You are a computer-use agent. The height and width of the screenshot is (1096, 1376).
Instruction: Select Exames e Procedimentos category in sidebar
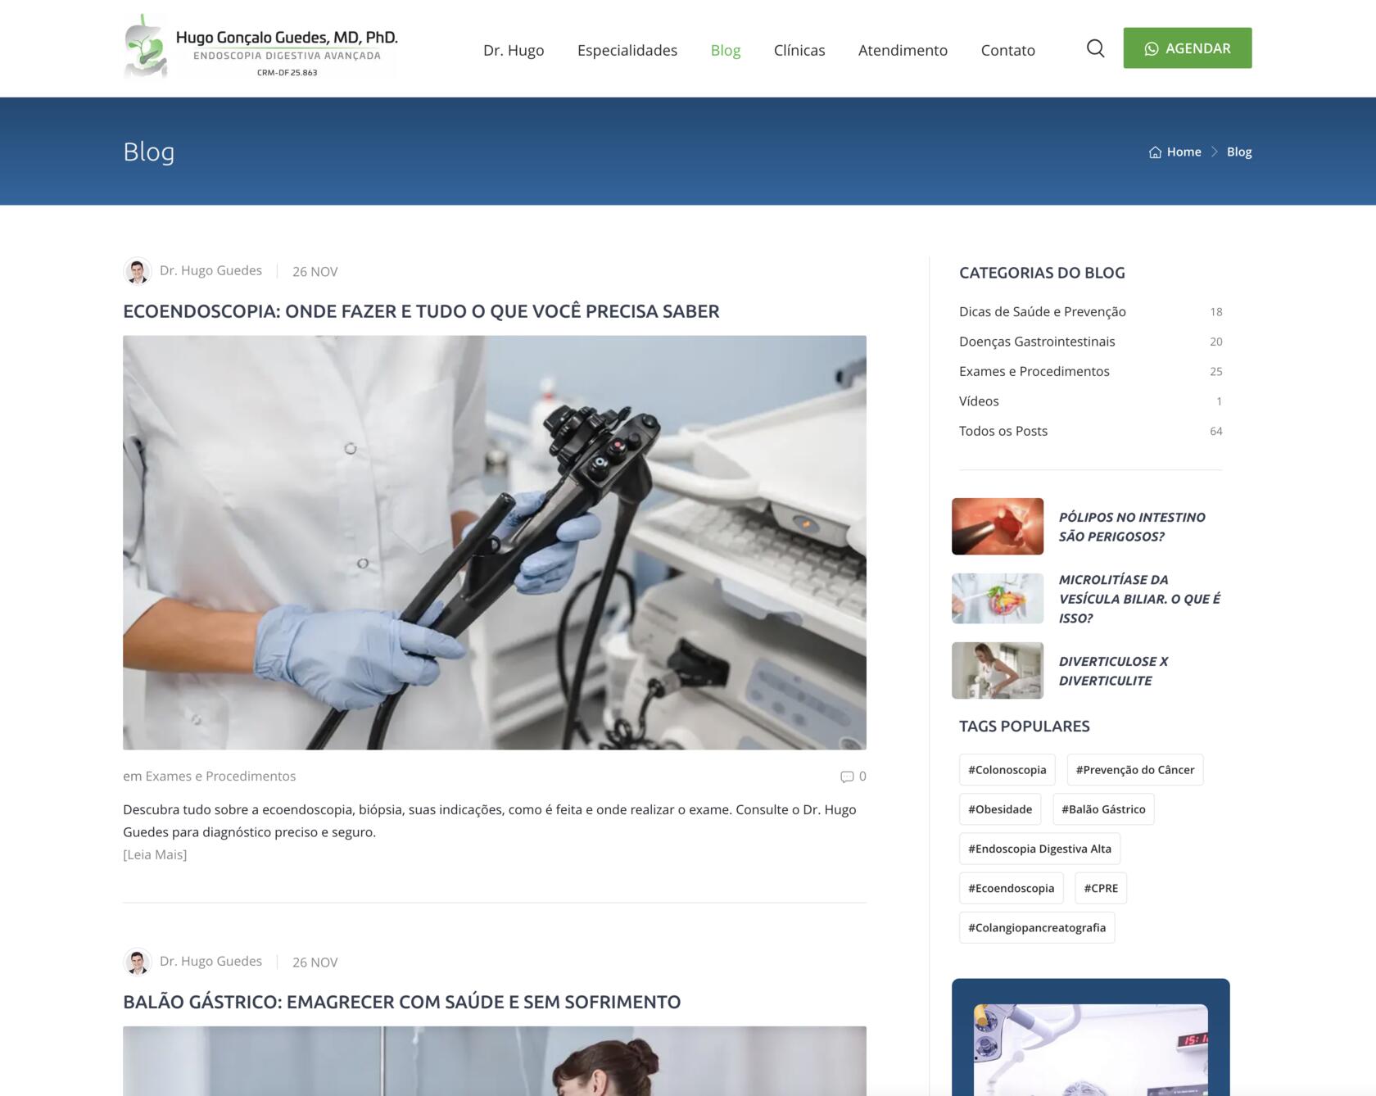[1034, 371]
